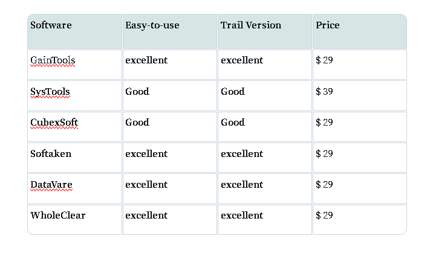Place cursor in the CubexSoft cell

pyautogui.click(x=74, y=127)
